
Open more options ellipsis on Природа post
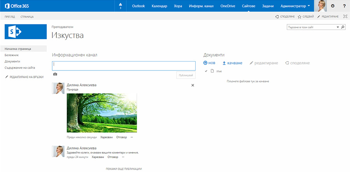[x=132, y=138]
